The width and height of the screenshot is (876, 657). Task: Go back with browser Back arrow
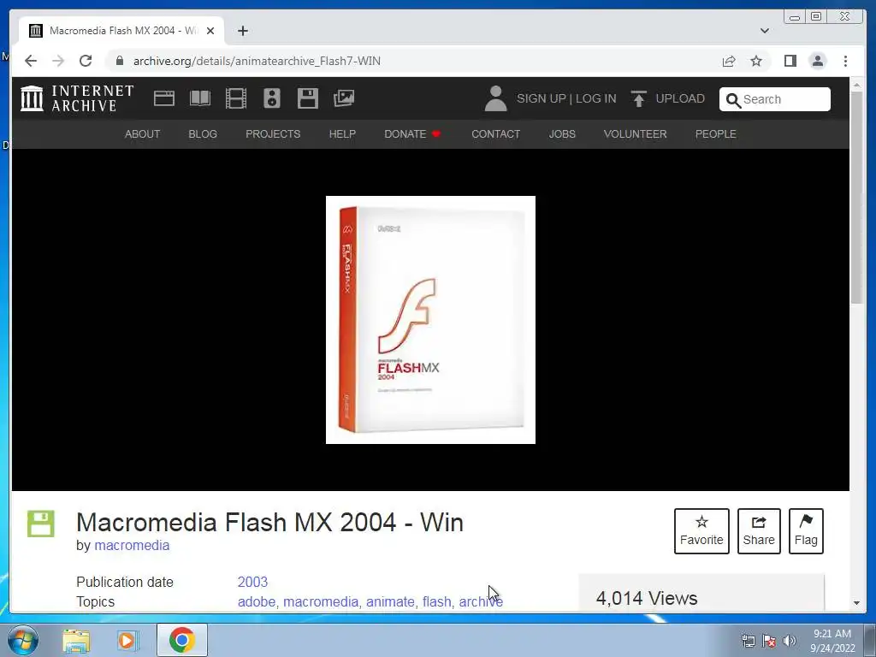coord(31,61)
